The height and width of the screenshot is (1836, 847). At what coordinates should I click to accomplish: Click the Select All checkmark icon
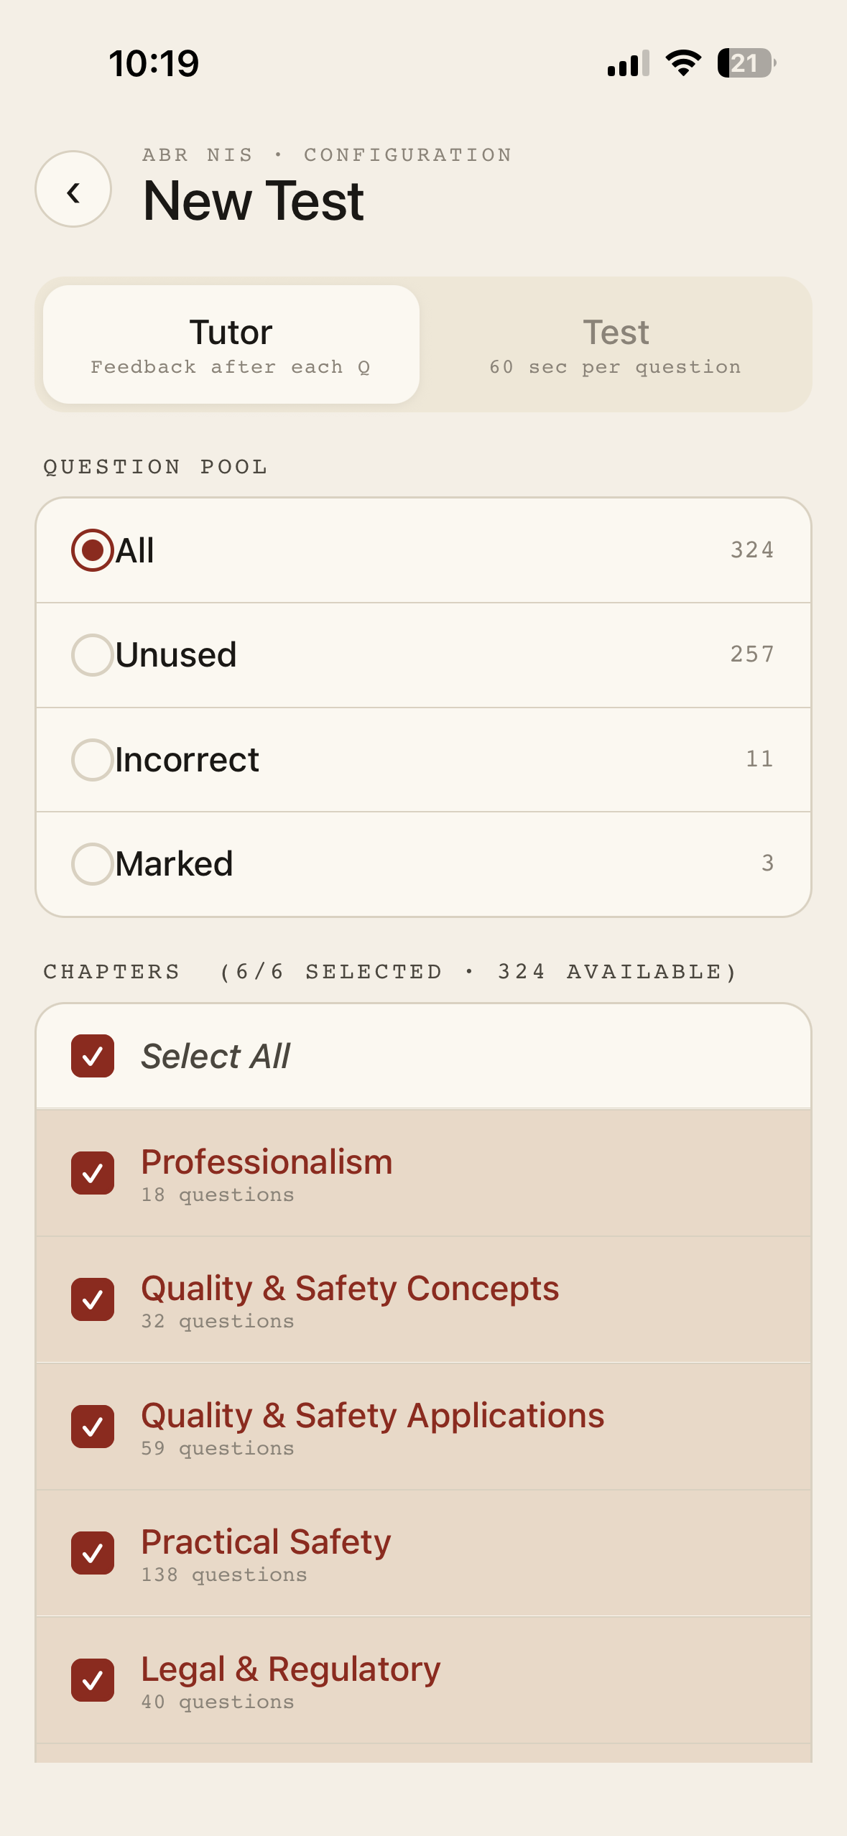tap(92, 1056)
